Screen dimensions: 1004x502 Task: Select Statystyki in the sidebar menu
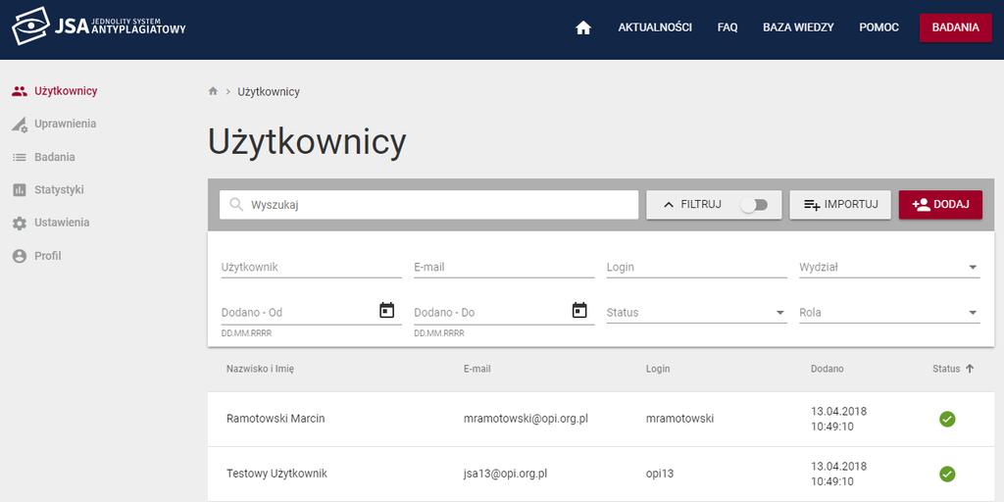pyautogui.click(x=59, y=189)
